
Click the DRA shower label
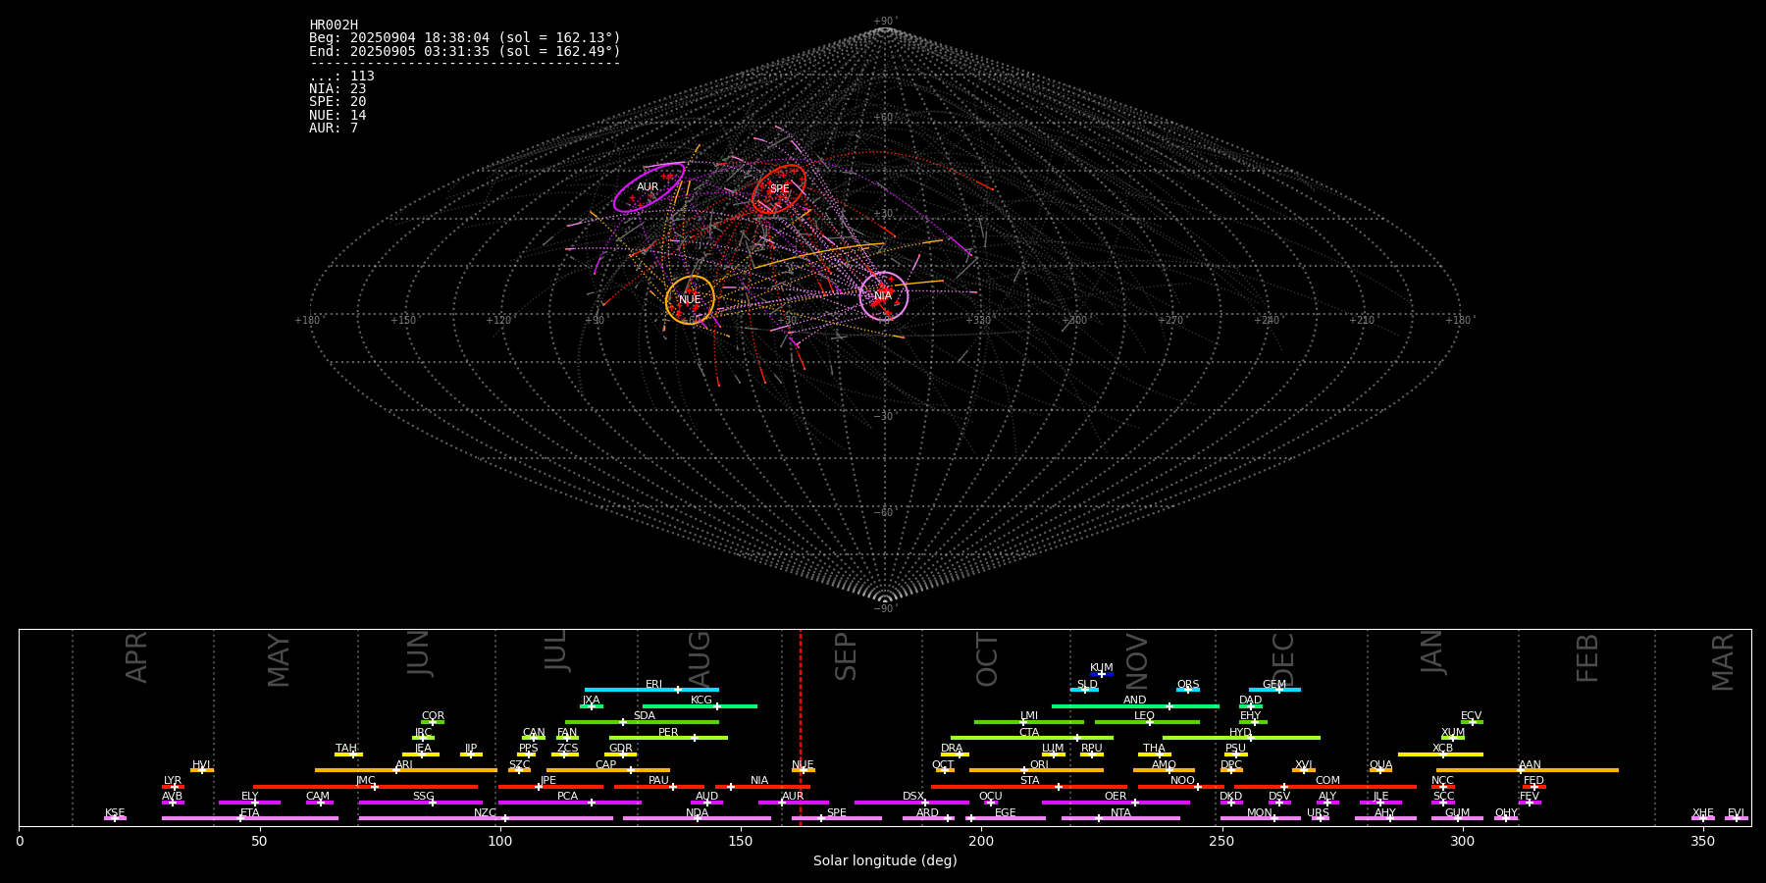point(952,749)
